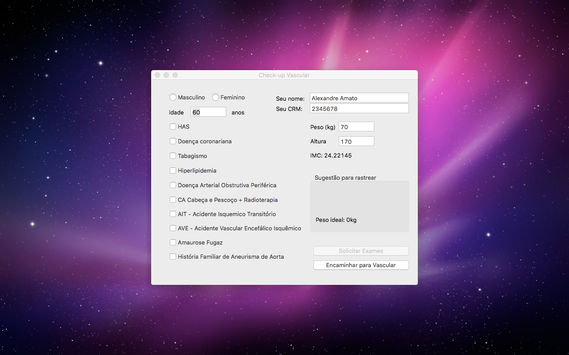
Task: Select the Feminino radio button
Action: pyautogui.click(x=216, y=97)
